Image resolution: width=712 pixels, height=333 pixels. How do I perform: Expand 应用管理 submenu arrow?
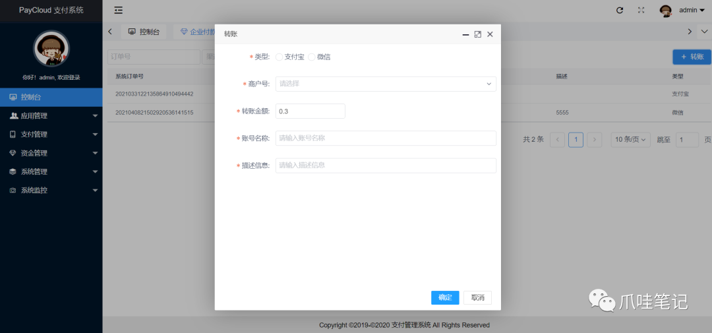click(95, 116)
